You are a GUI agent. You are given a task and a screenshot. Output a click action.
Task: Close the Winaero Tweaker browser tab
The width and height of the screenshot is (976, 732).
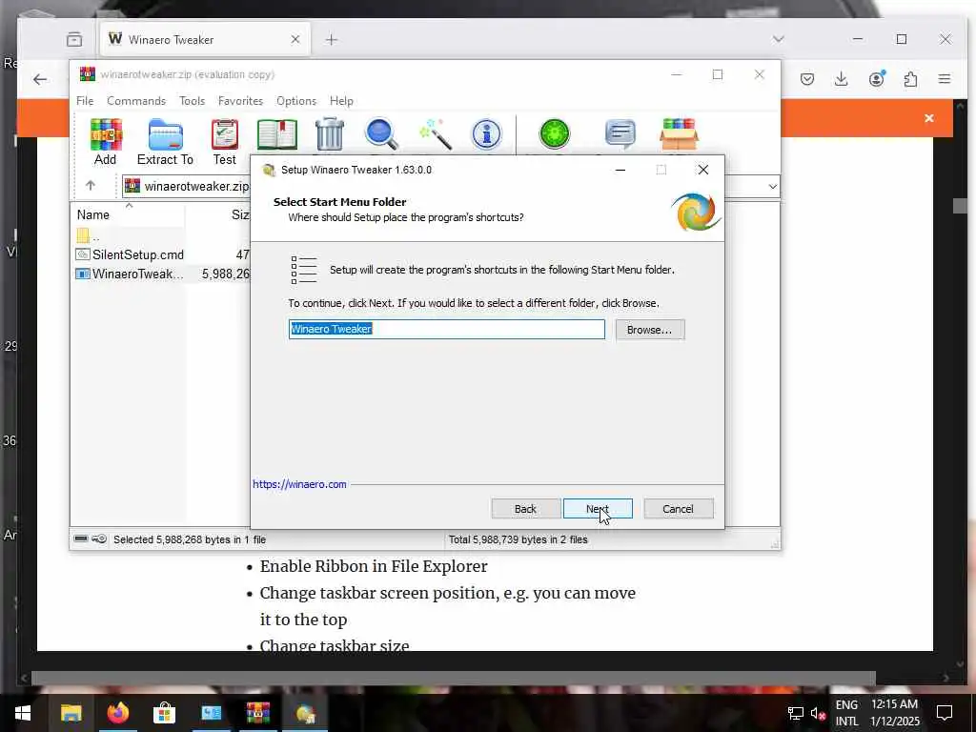(x=295, y=39)
